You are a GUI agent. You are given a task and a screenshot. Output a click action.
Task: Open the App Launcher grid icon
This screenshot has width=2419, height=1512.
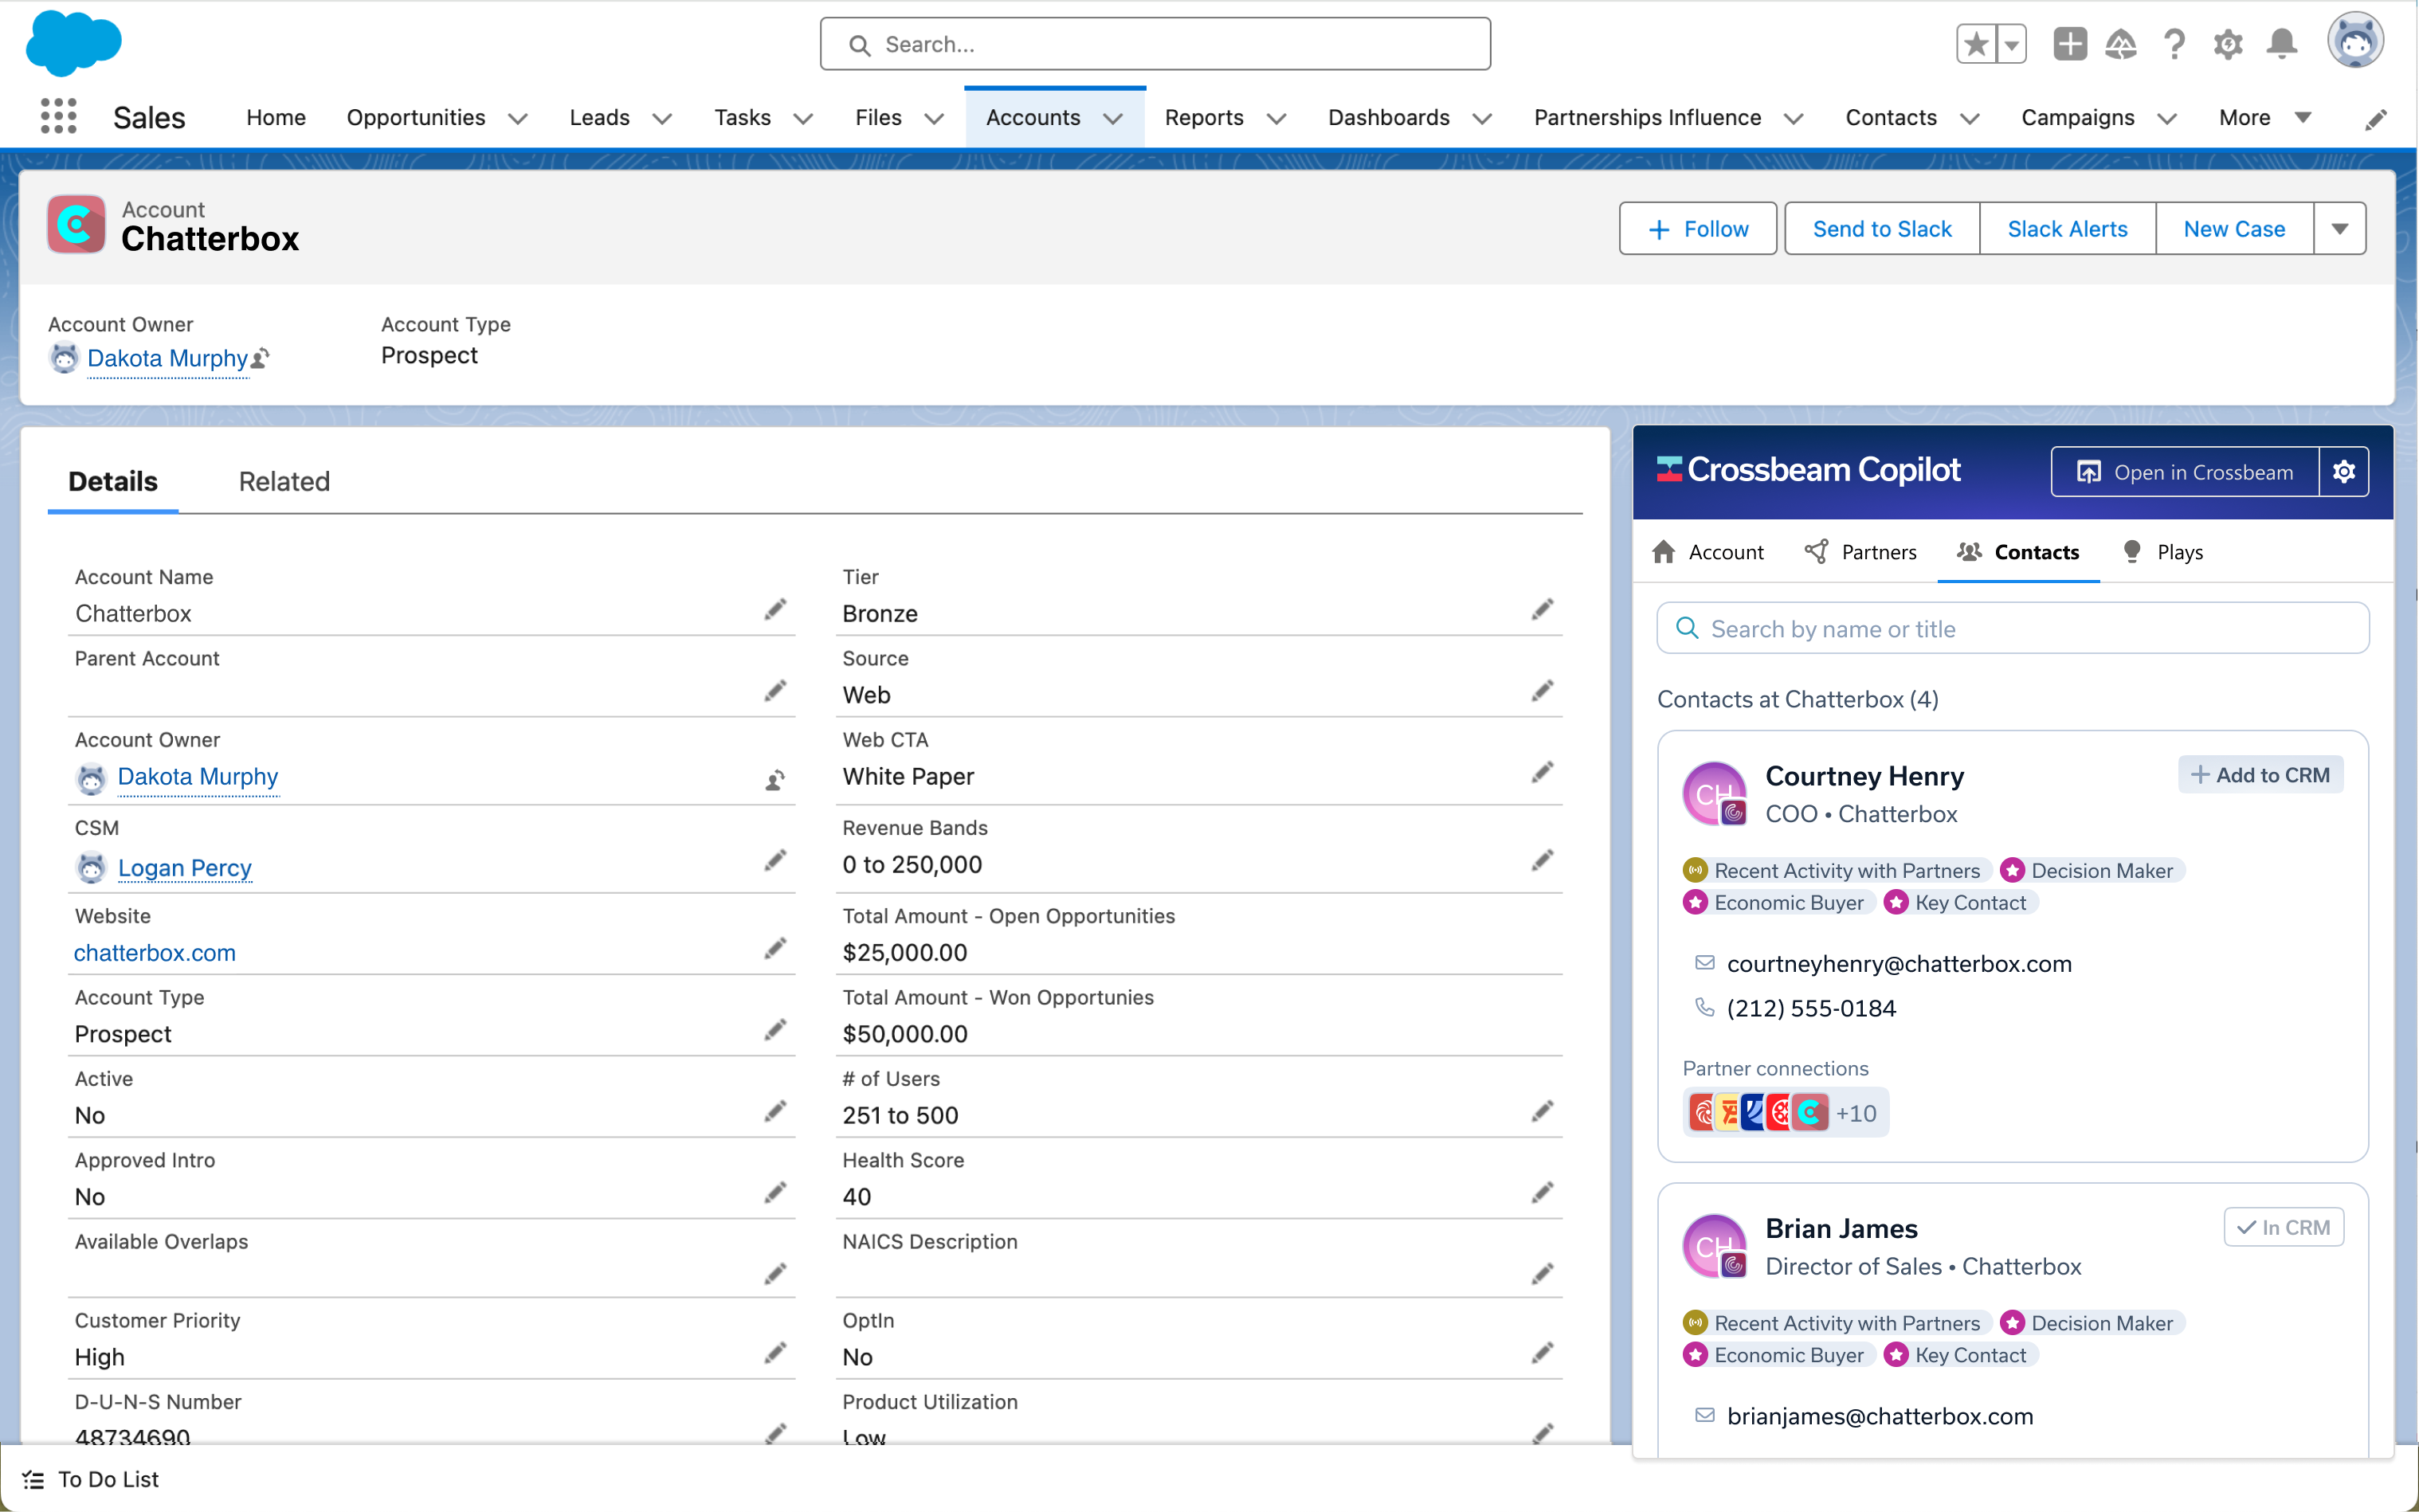click(58, 117)
